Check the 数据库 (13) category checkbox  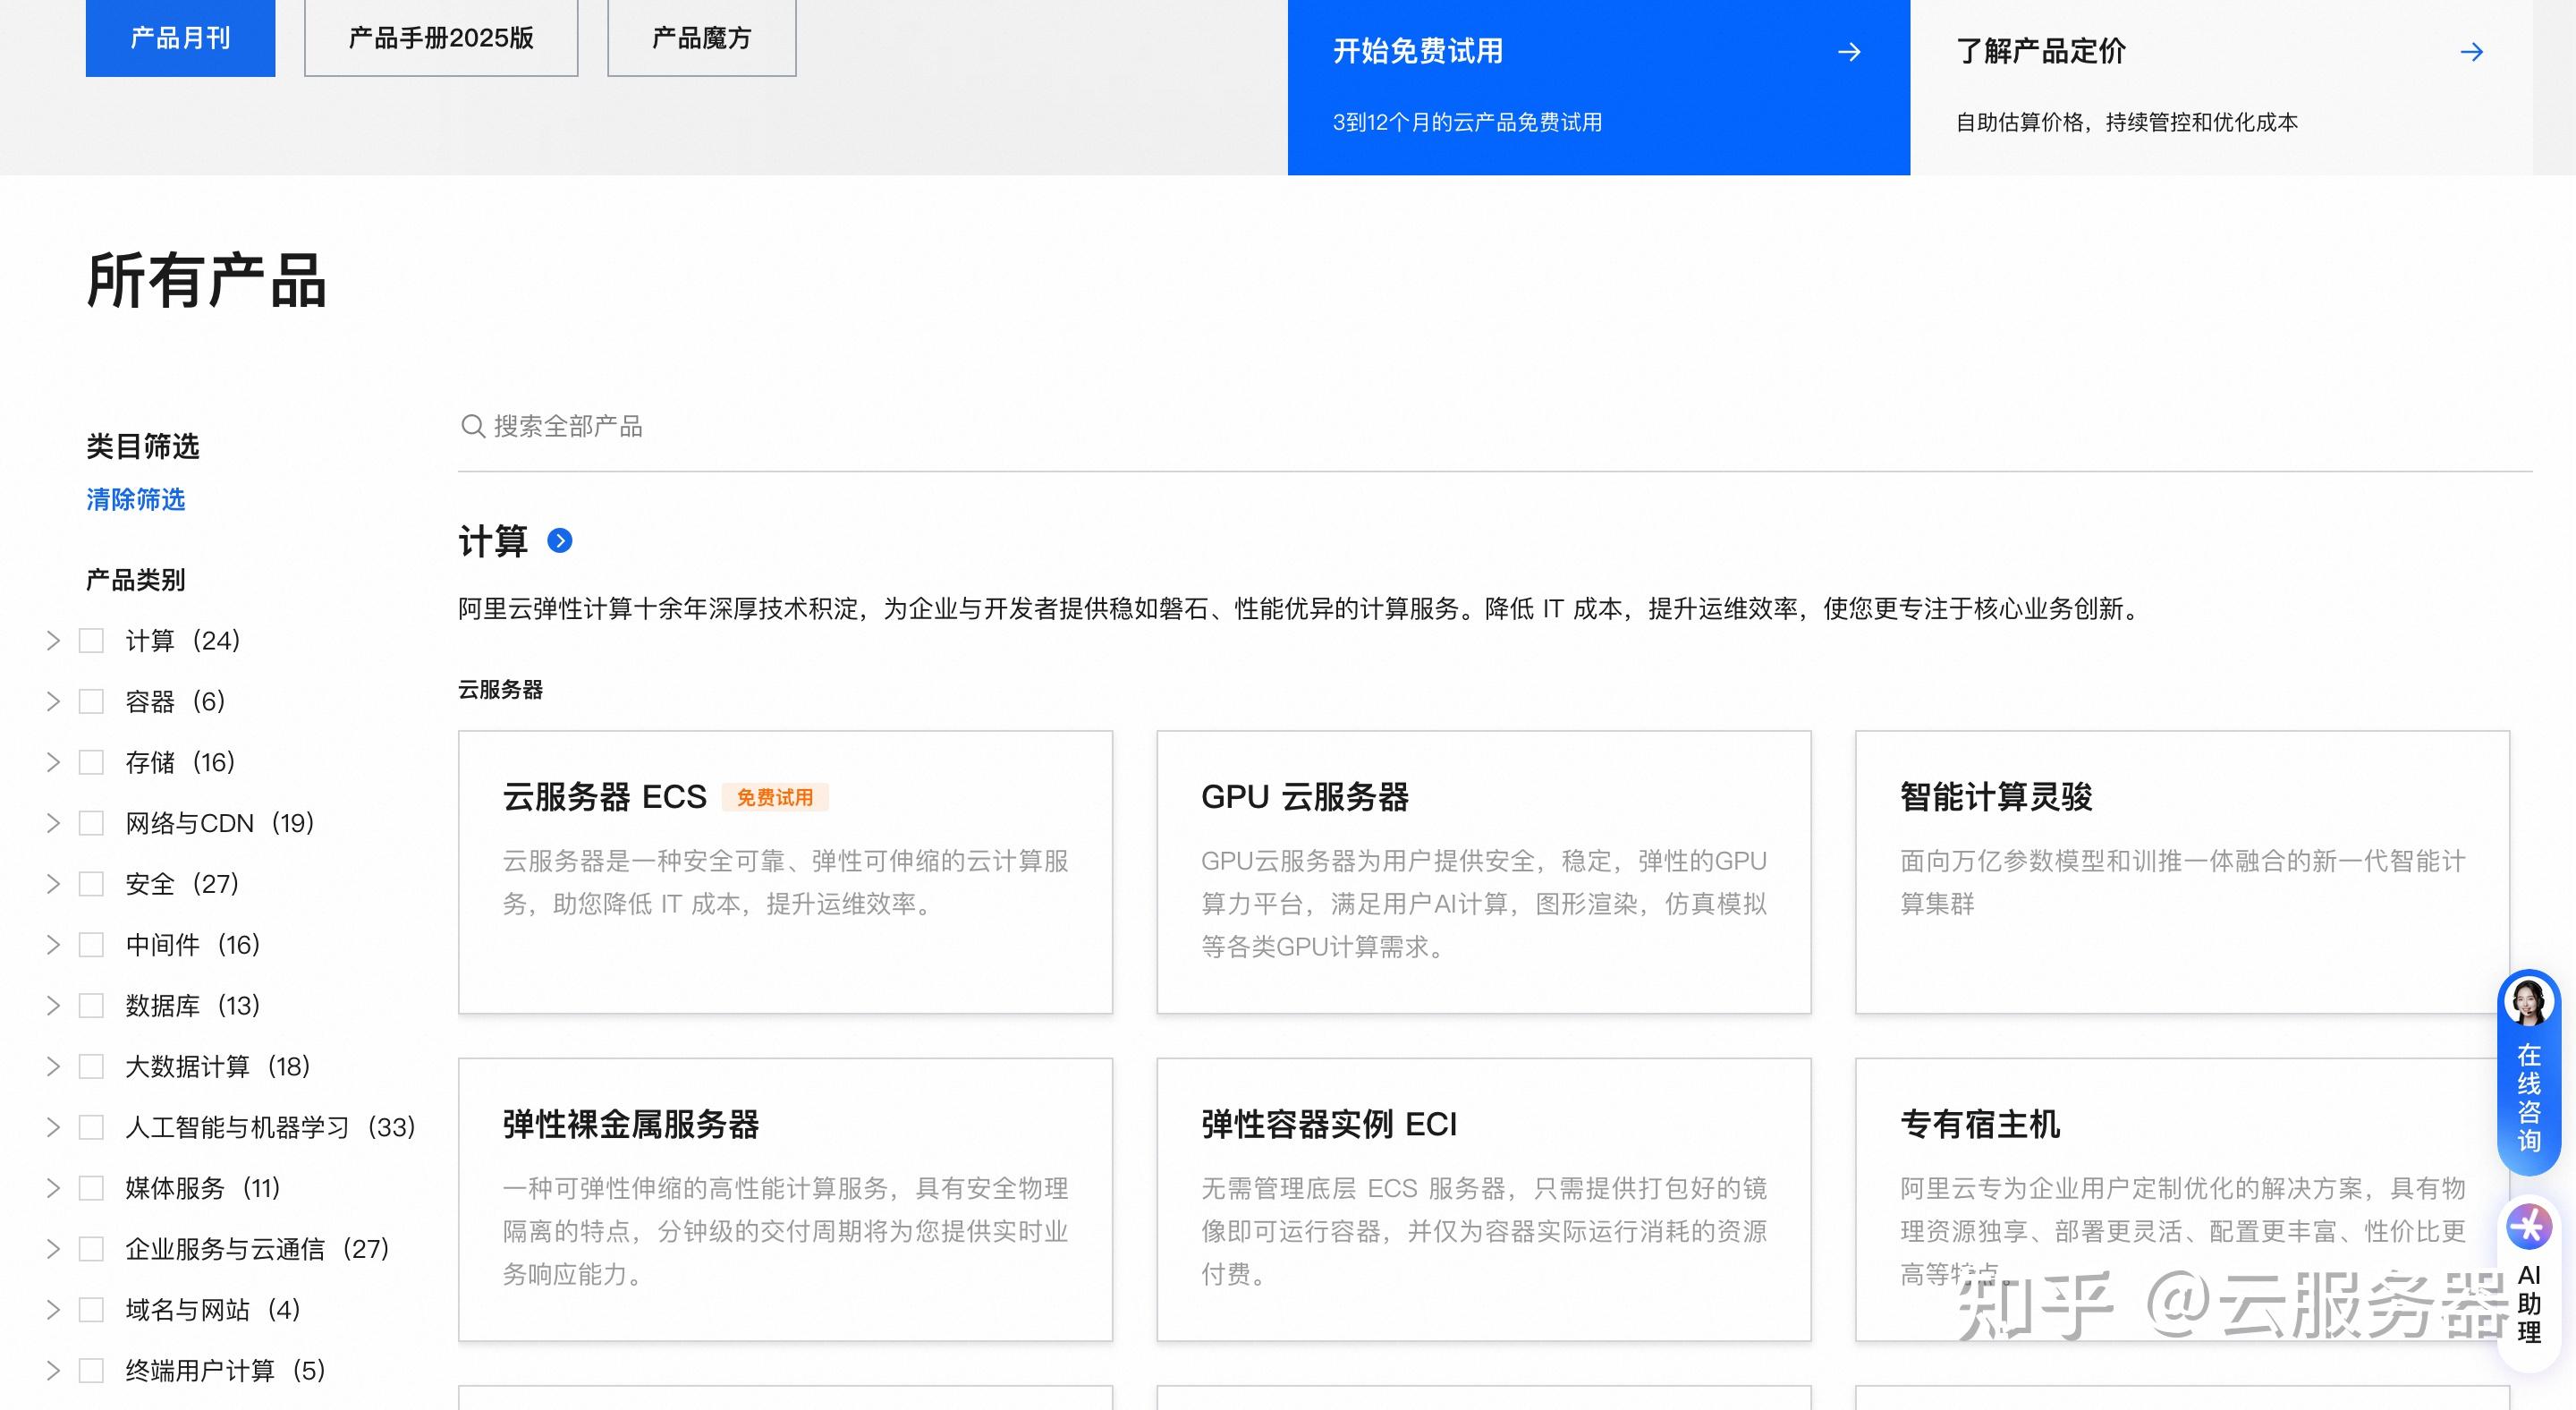(x=91, y=1005)
